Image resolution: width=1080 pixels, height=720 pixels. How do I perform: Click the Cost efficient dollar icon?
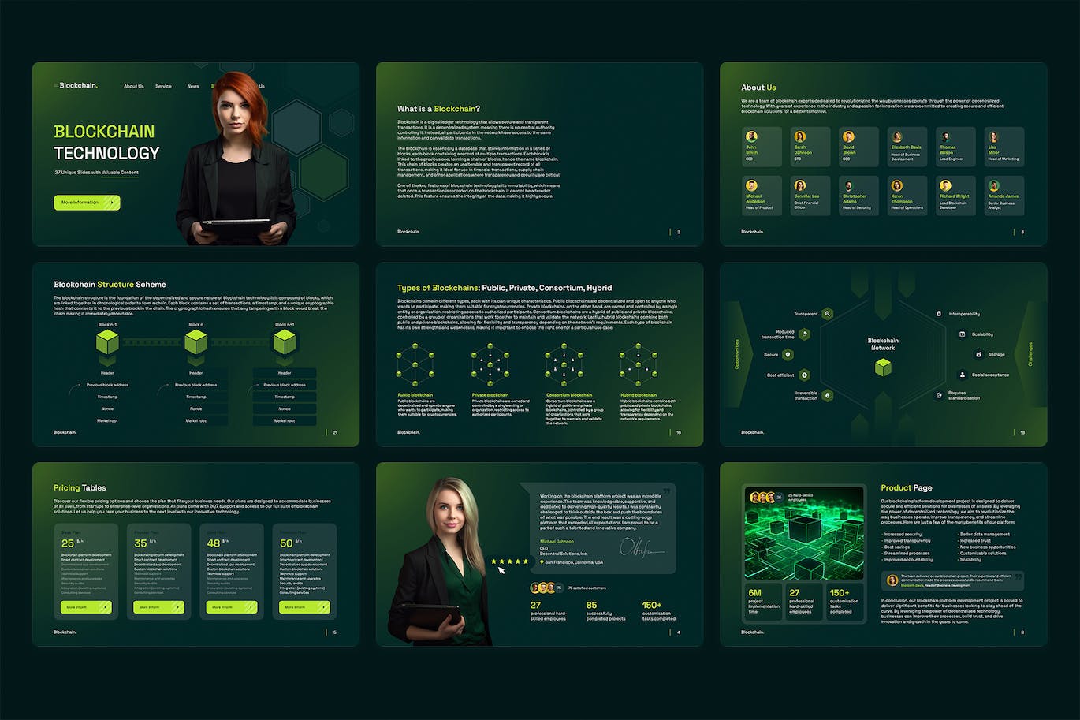[804, 375]
